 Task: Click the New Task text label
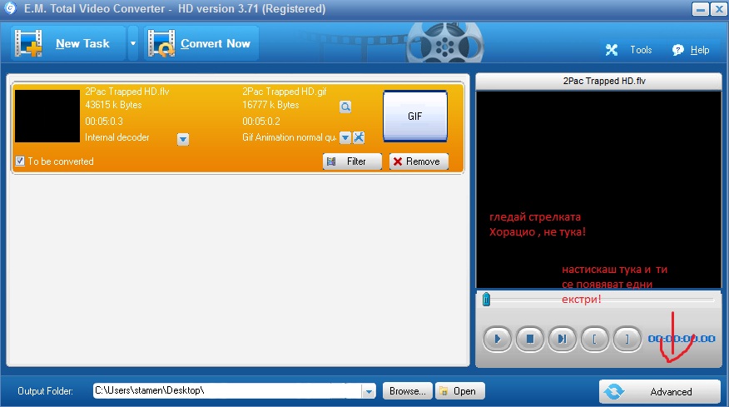click(x=82, y=44)
